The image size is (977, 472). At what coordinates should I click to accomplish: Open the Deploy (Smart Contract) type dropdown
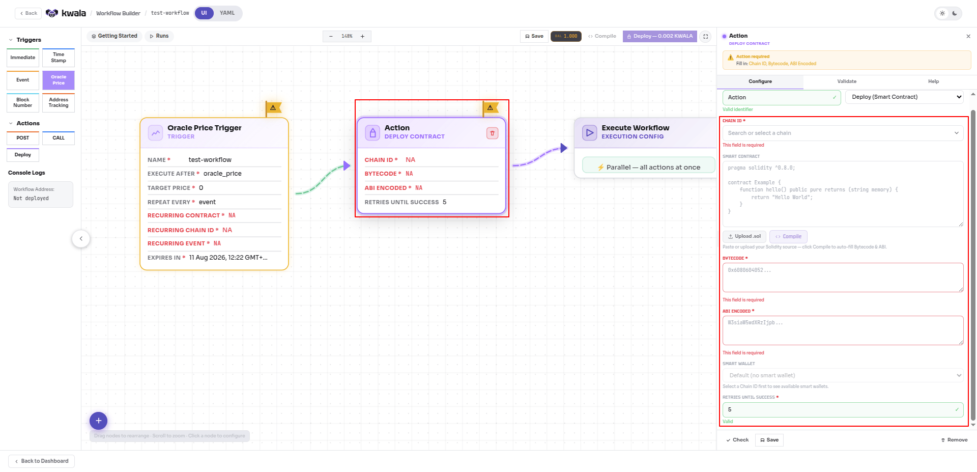tap(904, 97)
